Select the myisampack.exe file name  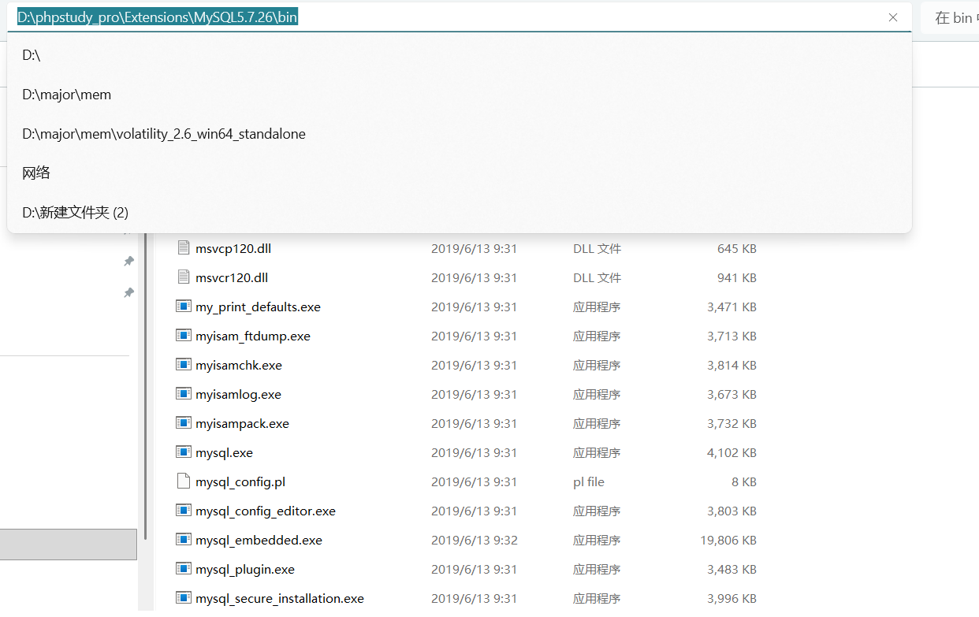point(242,423)
